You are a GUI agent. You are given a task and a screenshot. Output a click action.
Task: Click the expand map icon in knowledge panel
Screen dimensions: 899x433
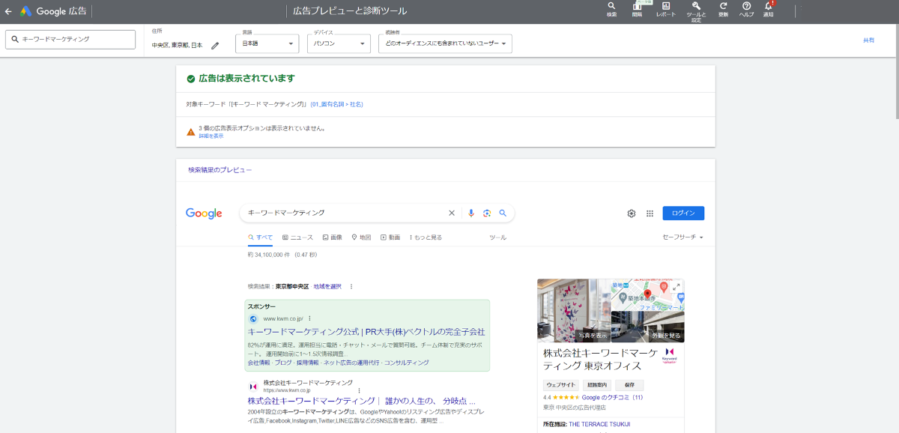coord(676,286)
